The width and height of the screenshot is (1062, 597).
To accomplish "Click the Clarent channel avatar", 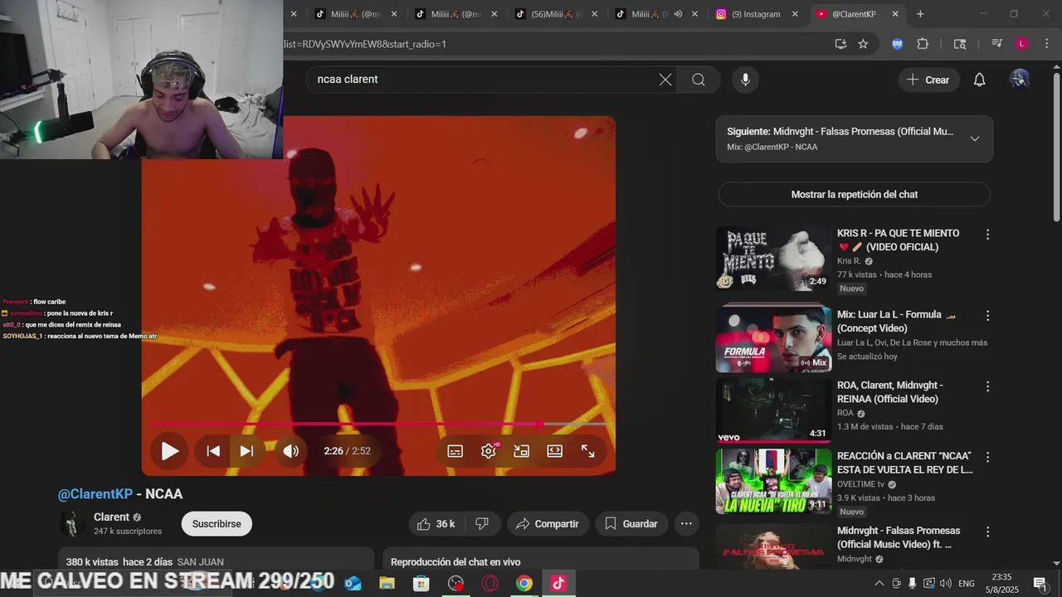I will (72, 524).
